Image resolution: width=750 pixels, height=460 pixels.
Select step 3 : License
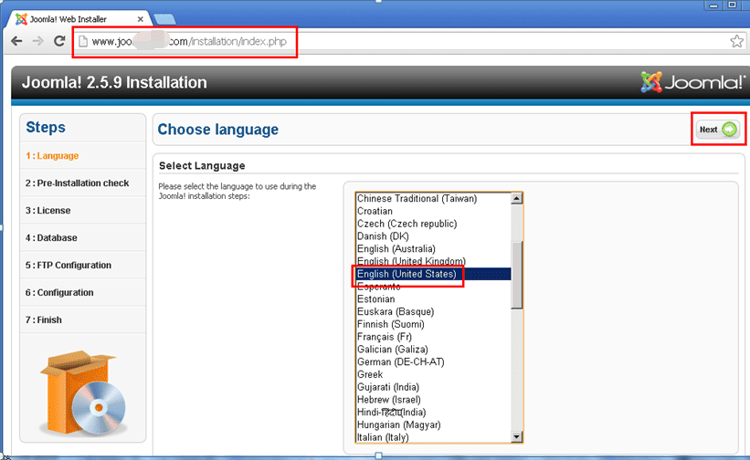pos(48,210)
